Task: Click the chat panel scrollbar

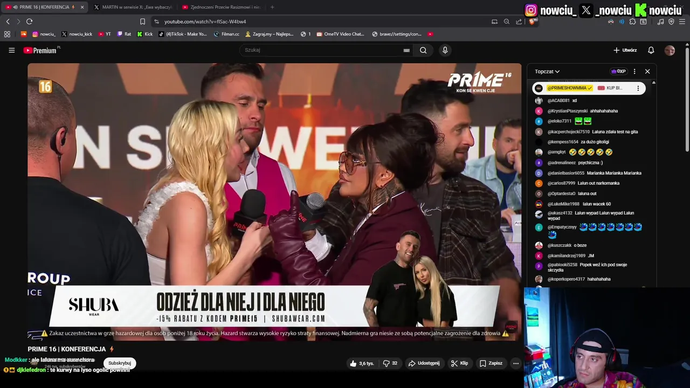Action: (653, 183)
